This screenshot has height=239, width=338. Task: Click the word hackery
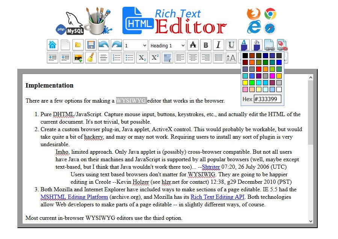(94, 137)
